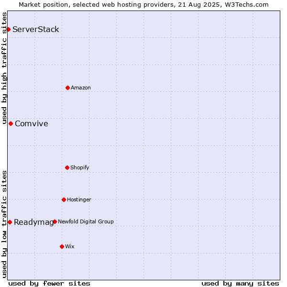Click 'used by fewer sites' axis label
Screen dimensions: 287x287
(x=49, y=284)
